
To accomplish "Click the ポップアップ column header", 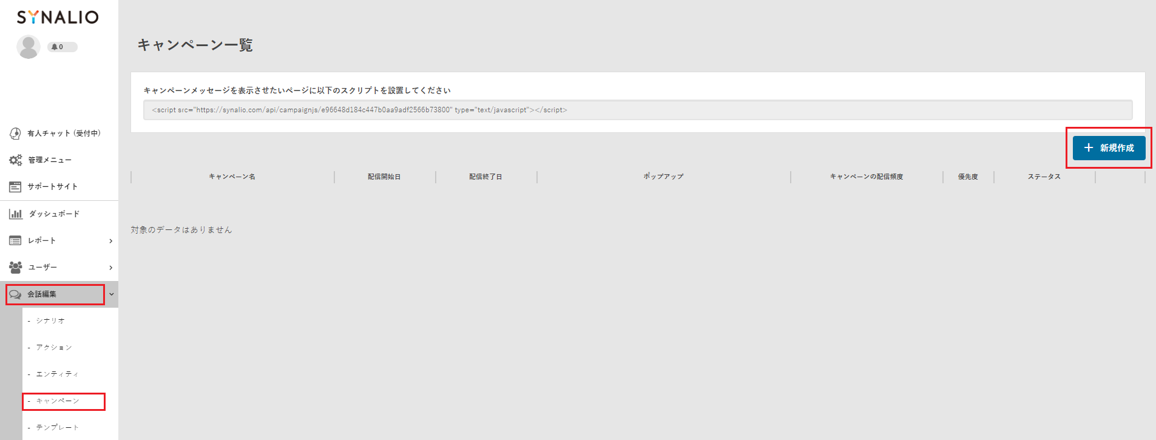I will click(663, 177).
